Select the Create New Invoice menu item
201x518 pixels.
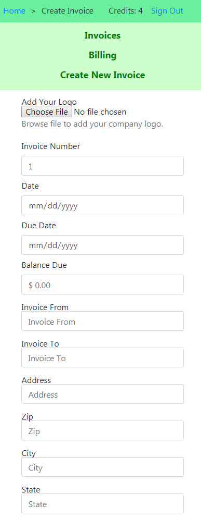(102, 75)
